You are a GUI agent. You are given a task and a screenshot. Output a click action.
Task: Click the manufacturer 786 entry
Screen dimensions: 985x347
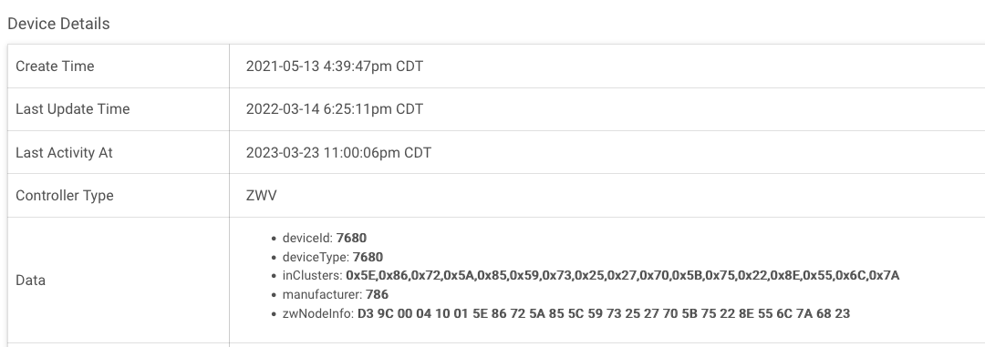pyautogui.click(x=336, y=294)
